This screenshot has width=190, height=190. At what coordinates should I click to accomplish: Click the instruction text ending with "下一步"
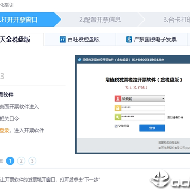[x=50, y=180]
